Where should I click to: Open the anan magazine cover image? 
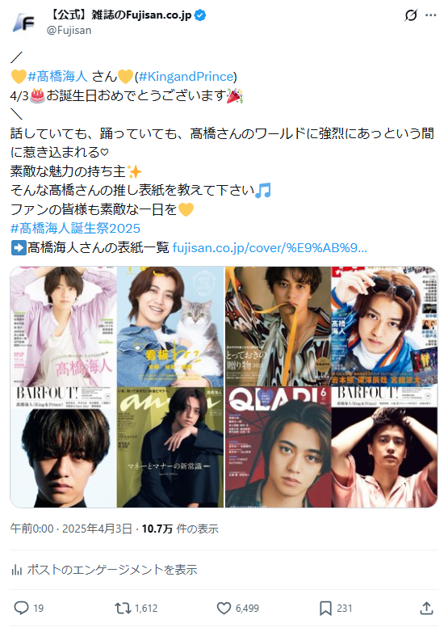click(x=170, y=447)
